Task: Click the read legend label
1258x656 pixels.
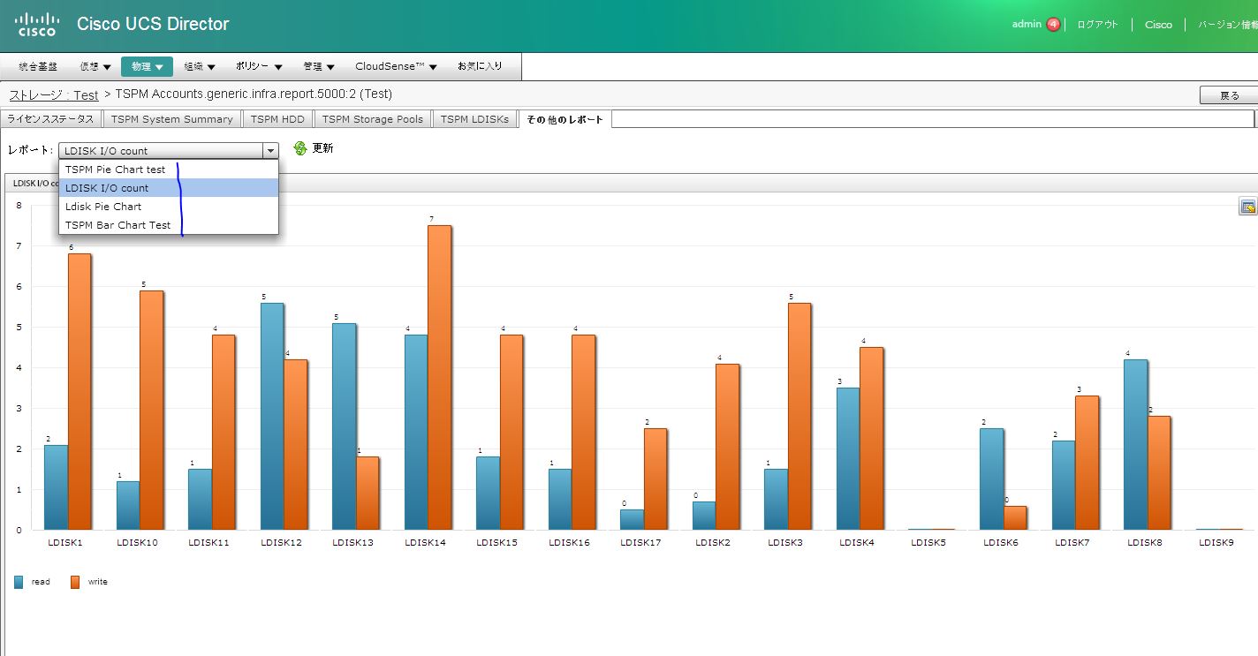Action: coord(41,582)
